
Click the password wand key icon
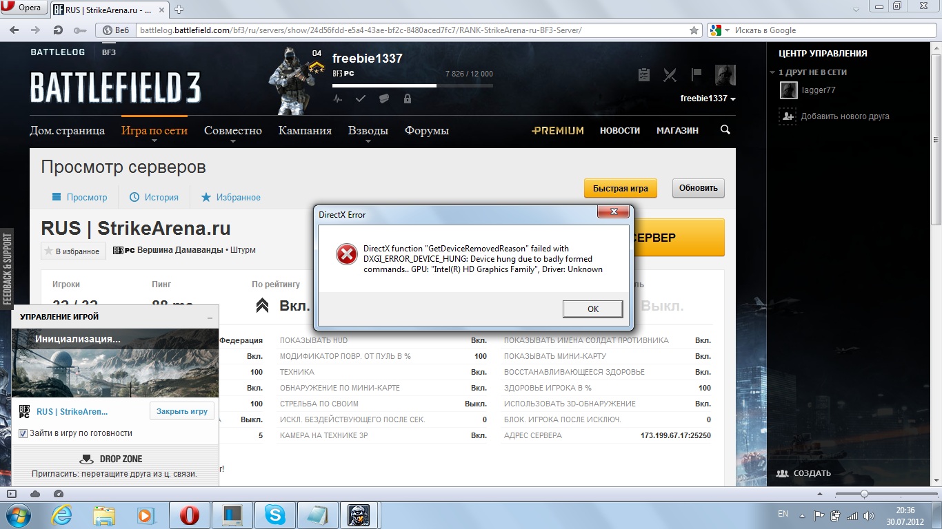(80, 30)
